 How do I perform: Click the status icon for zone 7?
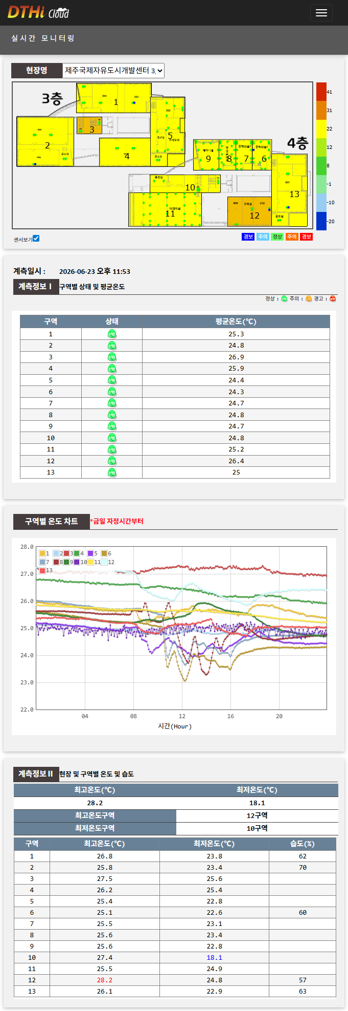click(112, 403)
